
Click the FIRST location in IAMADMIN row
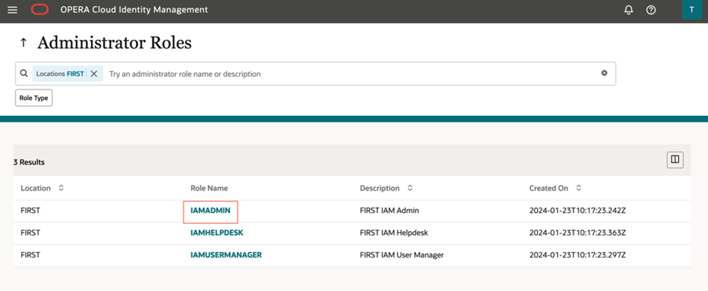click(30, 211)
